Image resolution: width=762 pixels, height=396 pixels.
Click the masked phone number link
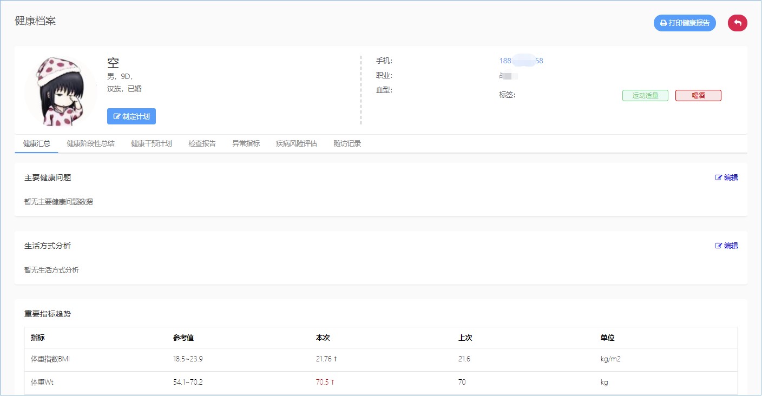point(521,61)
